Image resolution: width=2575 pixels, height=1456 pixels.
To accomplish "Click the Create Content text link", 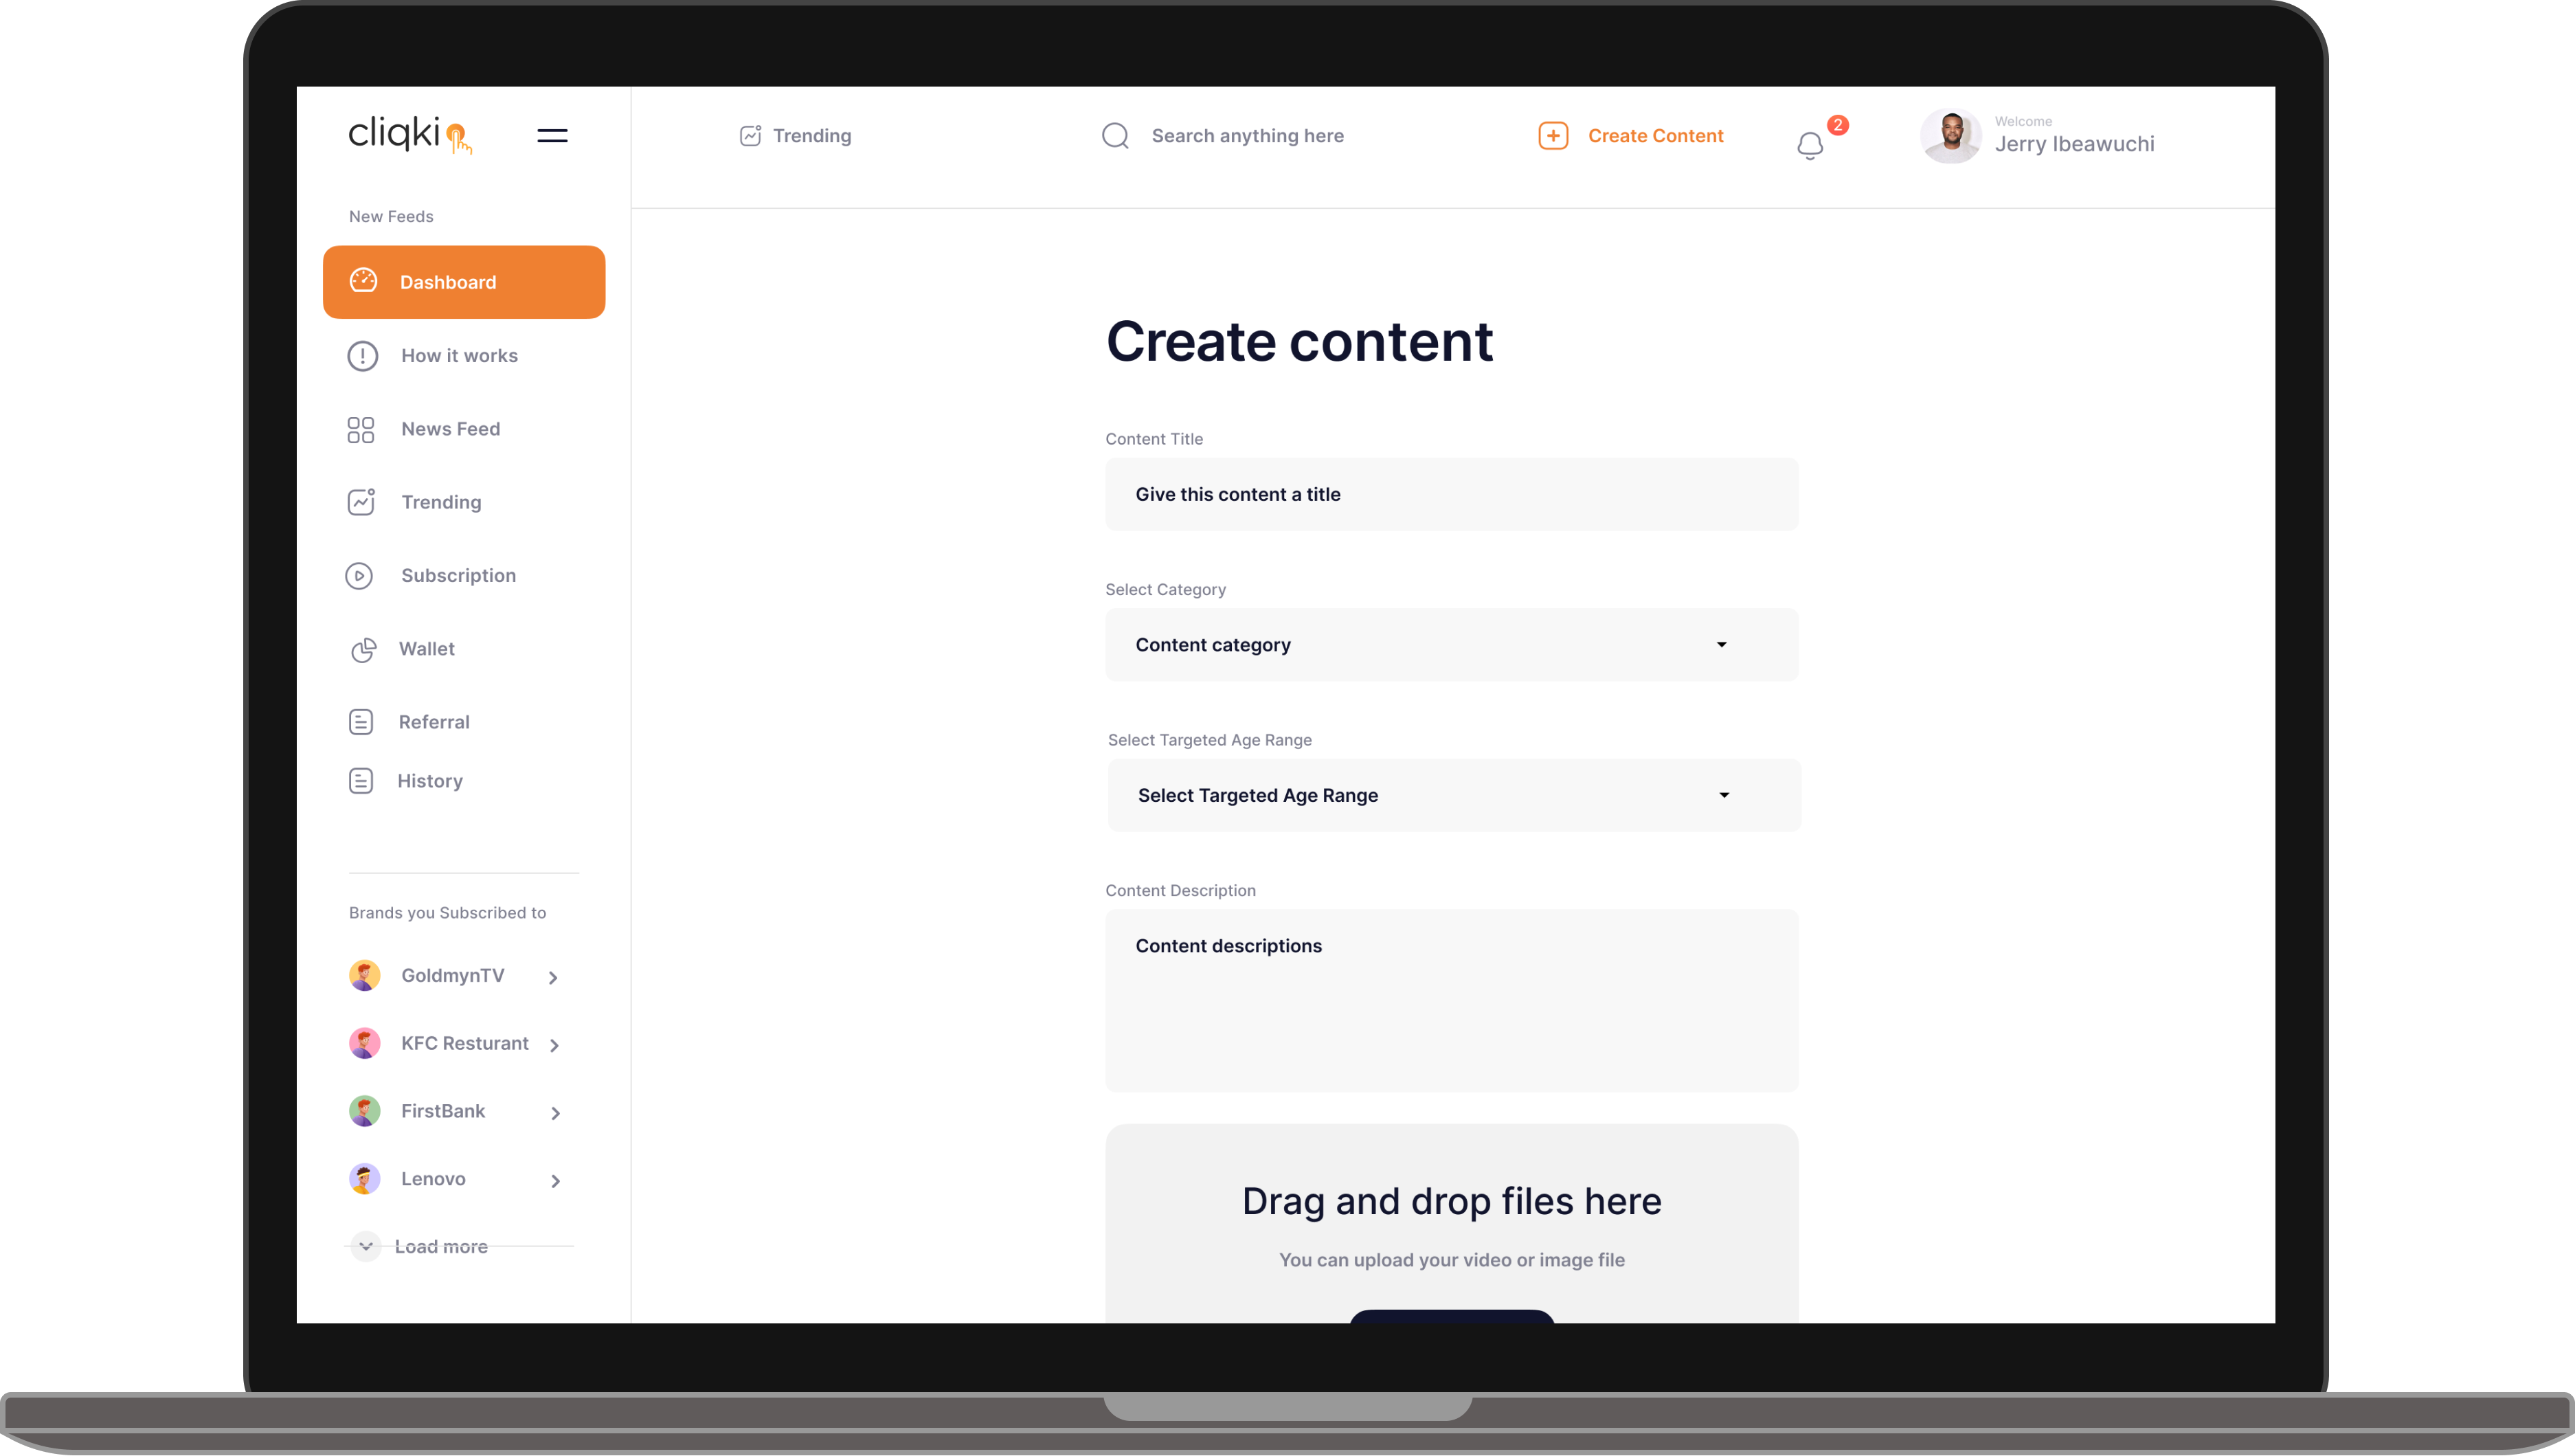I will 1655,135.
